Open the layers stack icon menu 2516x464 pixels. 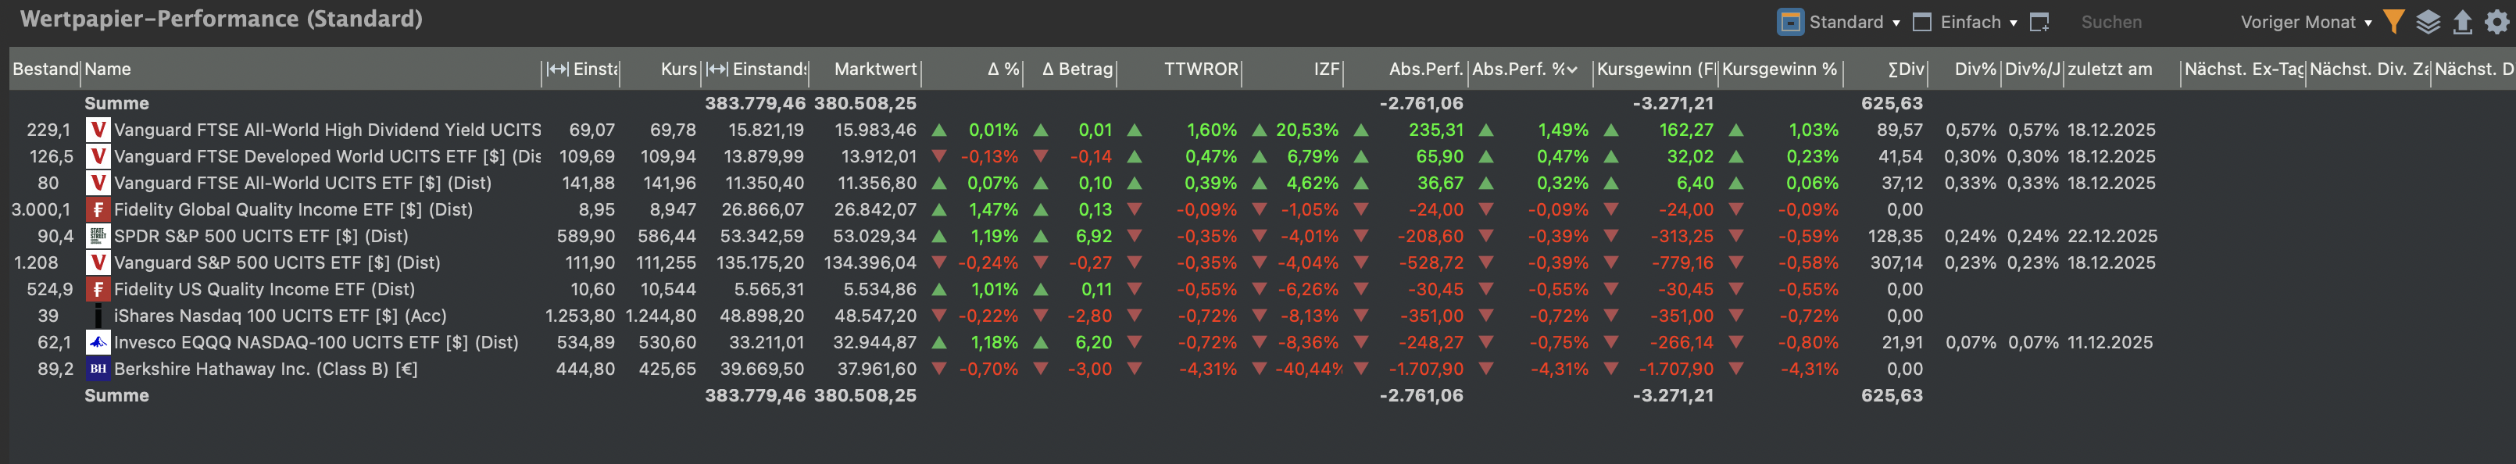[x=2428, y=22]
